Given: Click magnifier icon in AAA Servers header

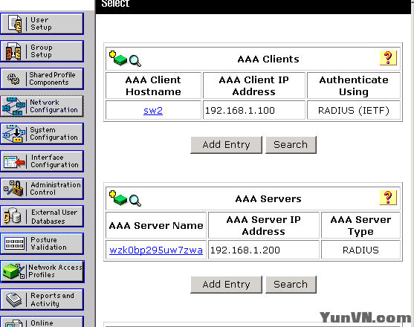Looking at the screenshot, I should (135, 201).
